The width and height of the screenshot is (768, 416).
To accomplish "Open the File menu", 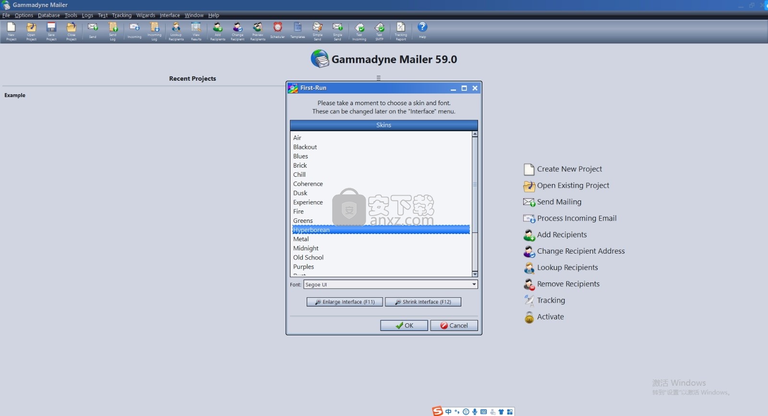I will 6,15.
